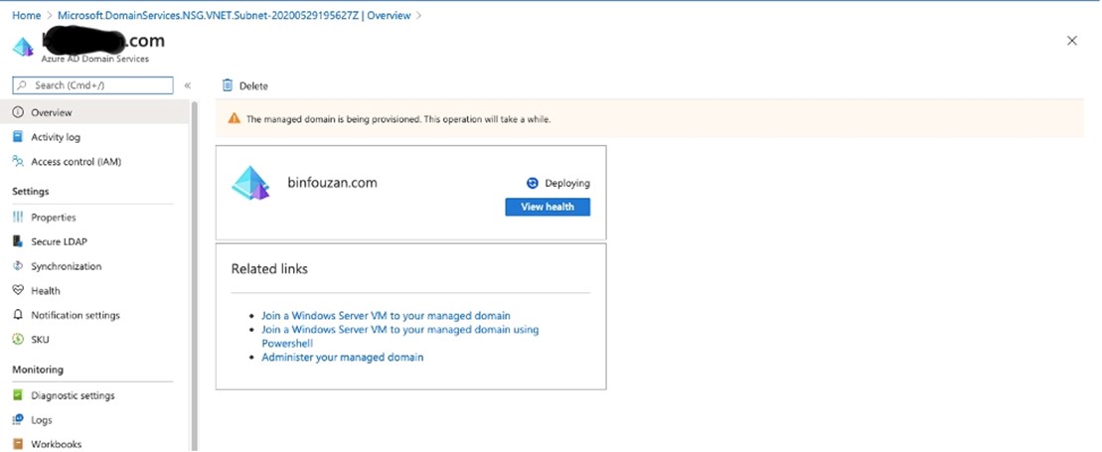
Task: Click the Activity log icon
Action: tap(18, 137)
